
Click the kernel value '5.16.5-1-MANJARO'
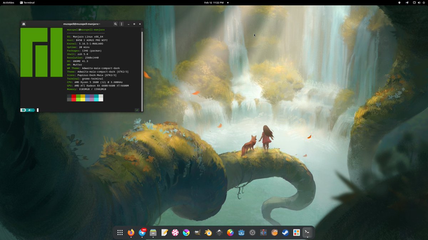(90, 44)
